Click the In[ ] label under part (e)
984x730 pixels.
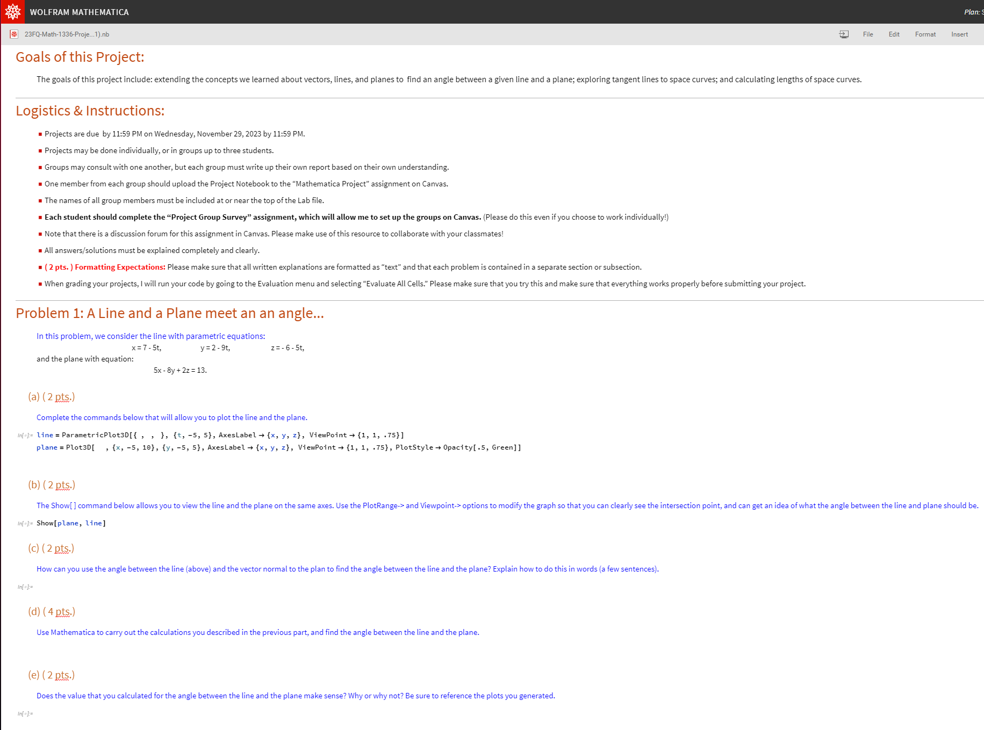[x=25, y=713]
